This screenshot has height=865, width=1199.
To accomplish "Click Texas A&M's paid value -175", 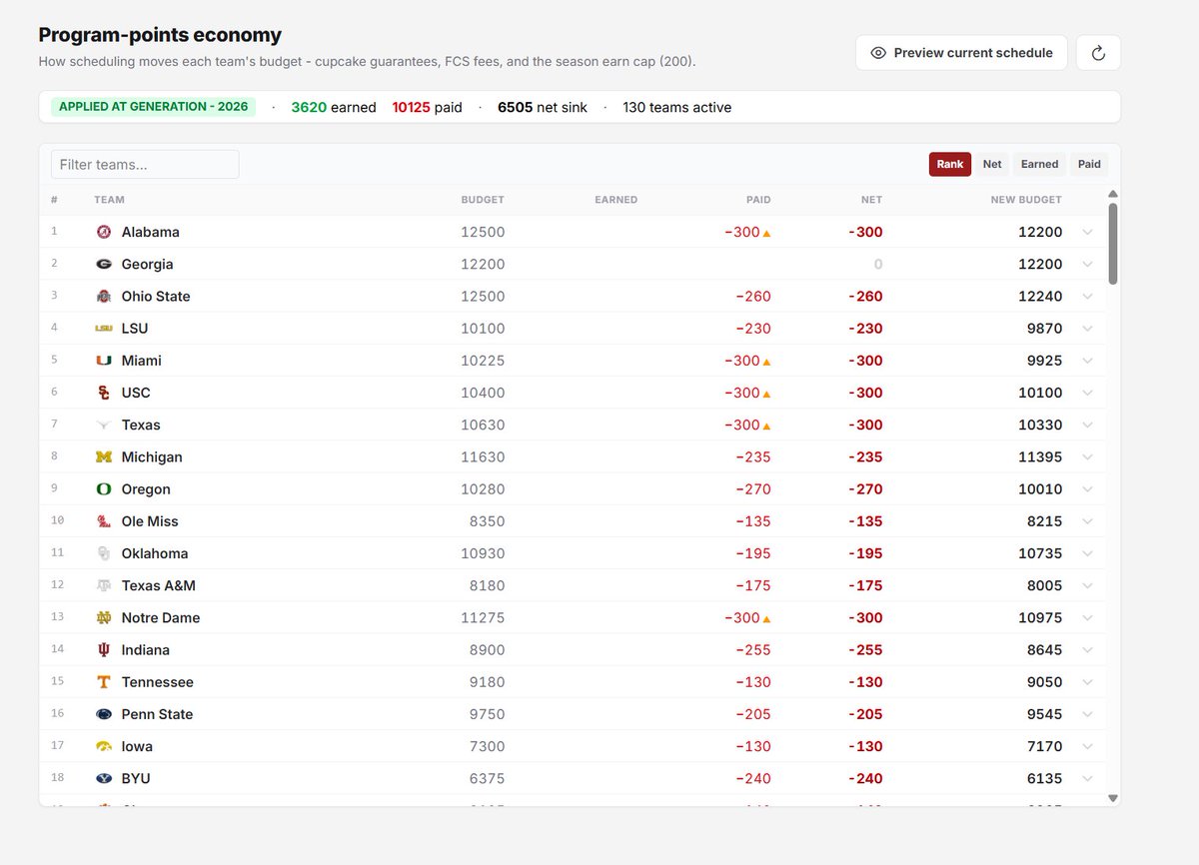I will (753, 585).
